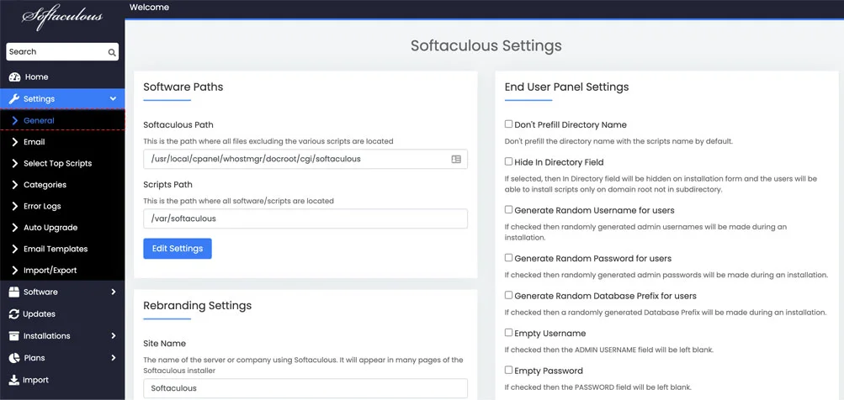
Task: Click Softaculous Settings page title
Action: pyautogui.click(x=486, y=45)
